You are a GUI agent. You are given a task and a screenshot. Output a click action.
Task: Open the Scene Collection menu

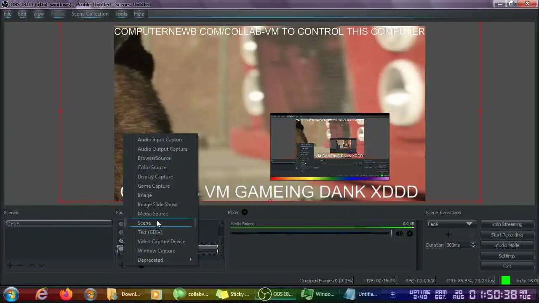point(90,14)
